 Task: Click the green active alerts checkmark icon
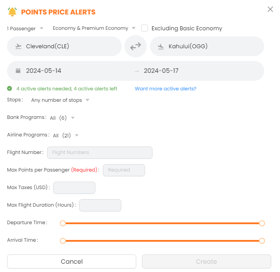pyautogui.click(x=10, y=89)
